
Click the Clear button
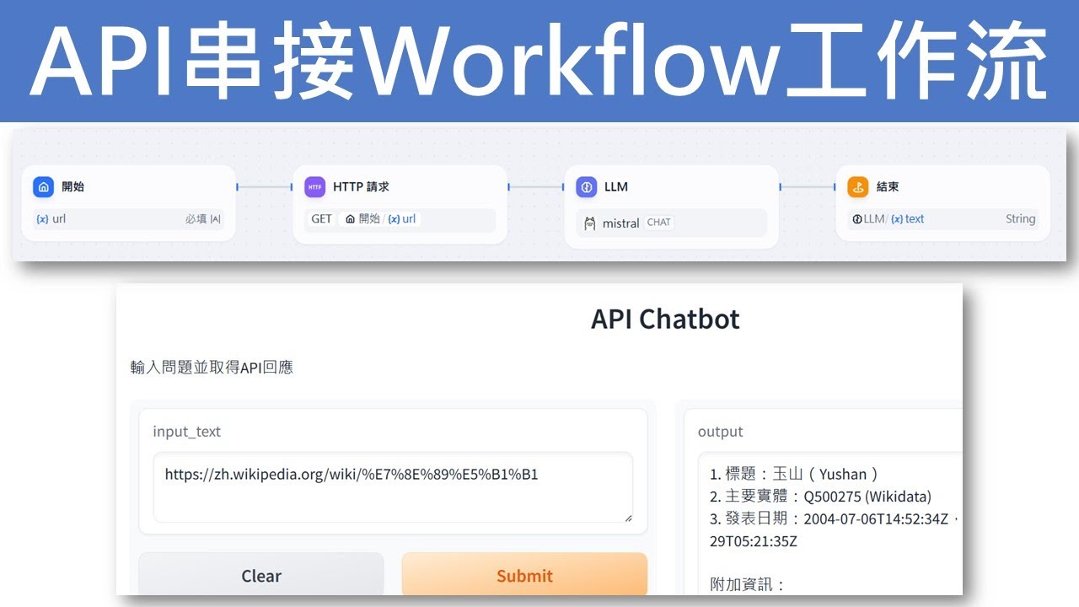tap(261, 575)
